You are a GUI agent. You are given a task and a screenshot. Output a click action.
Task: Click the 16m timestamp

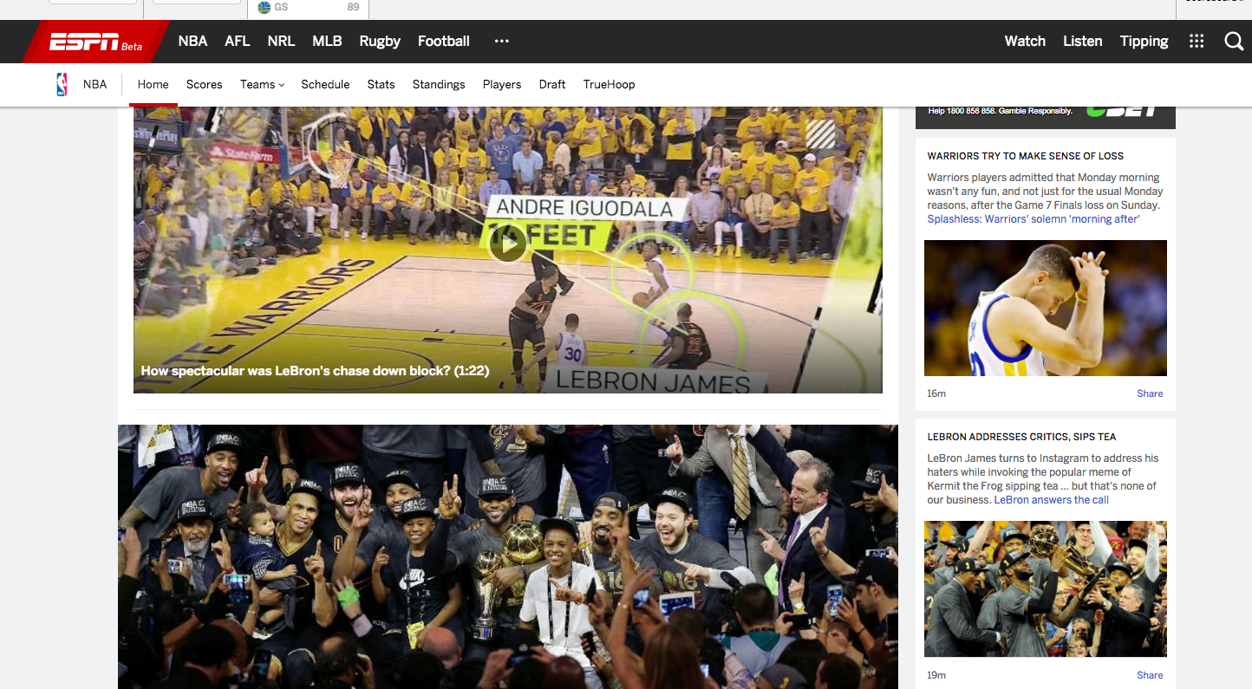[936, 393]
